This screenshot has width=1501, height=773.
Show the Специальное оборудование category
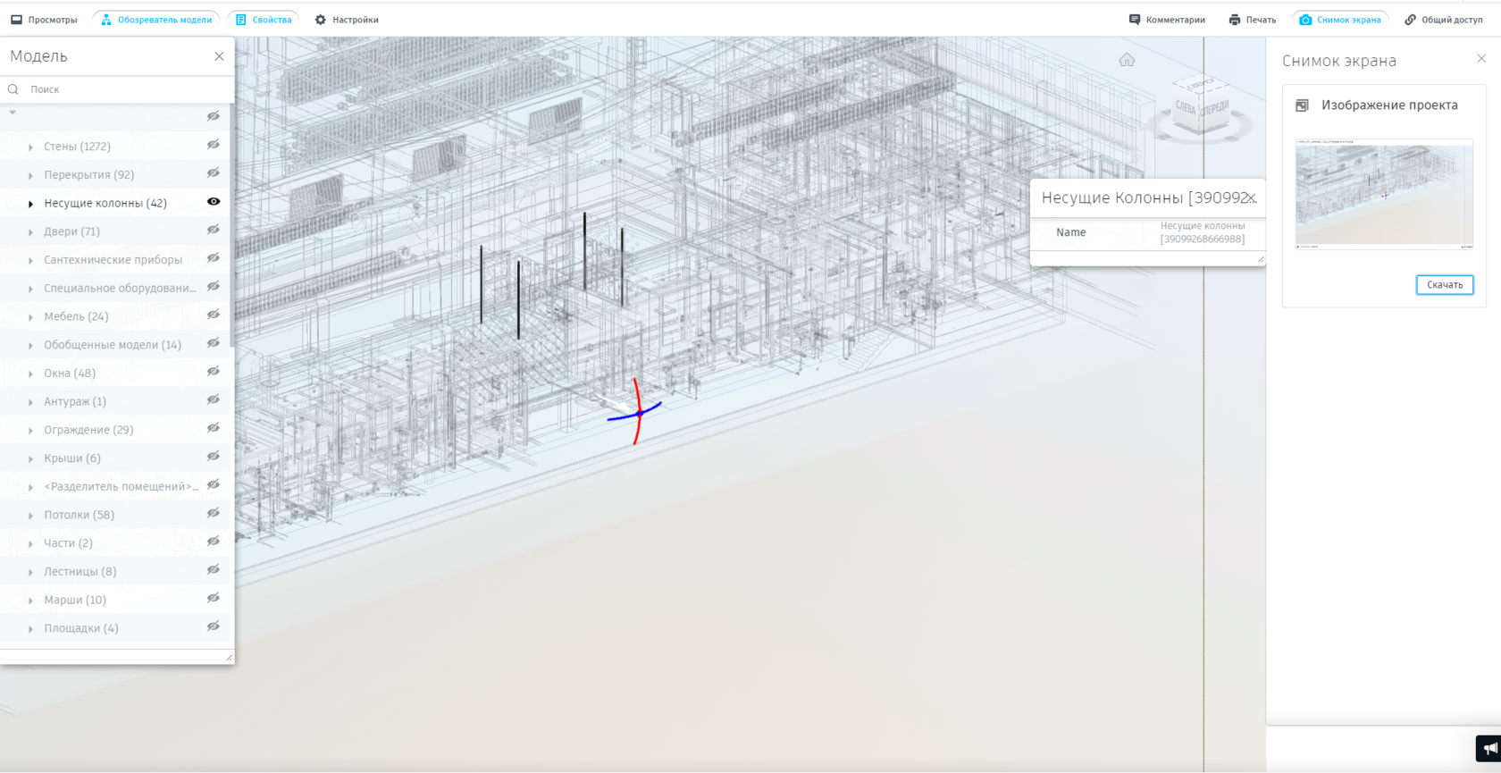(x=214, y=287)
